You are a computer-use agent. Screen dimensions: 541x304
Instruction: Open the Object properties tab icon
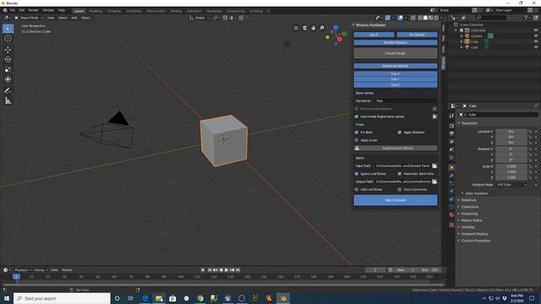[x=451, y=167]
